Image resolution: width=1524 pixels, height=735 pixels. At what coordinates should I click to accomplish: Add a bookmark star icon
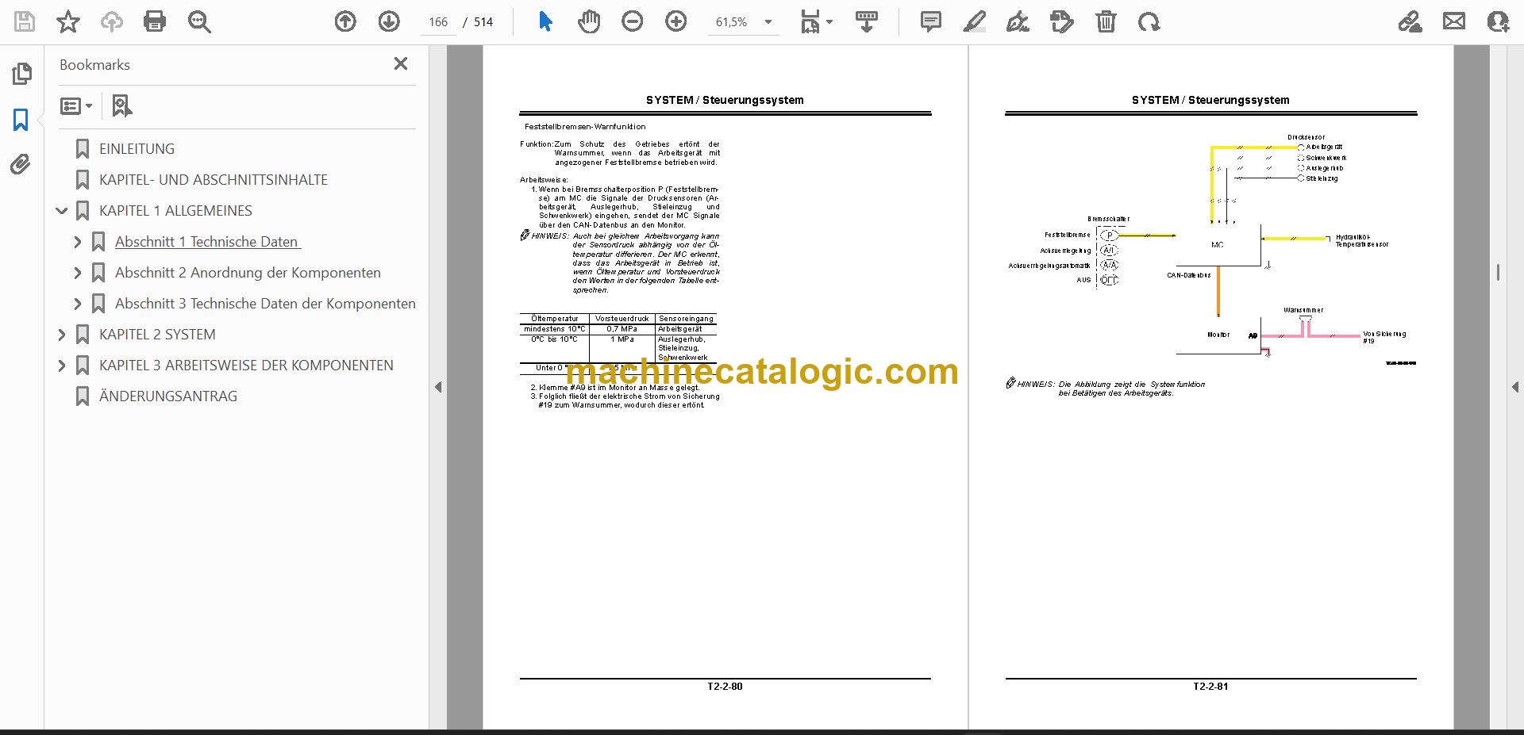click(x=68, y=22)
